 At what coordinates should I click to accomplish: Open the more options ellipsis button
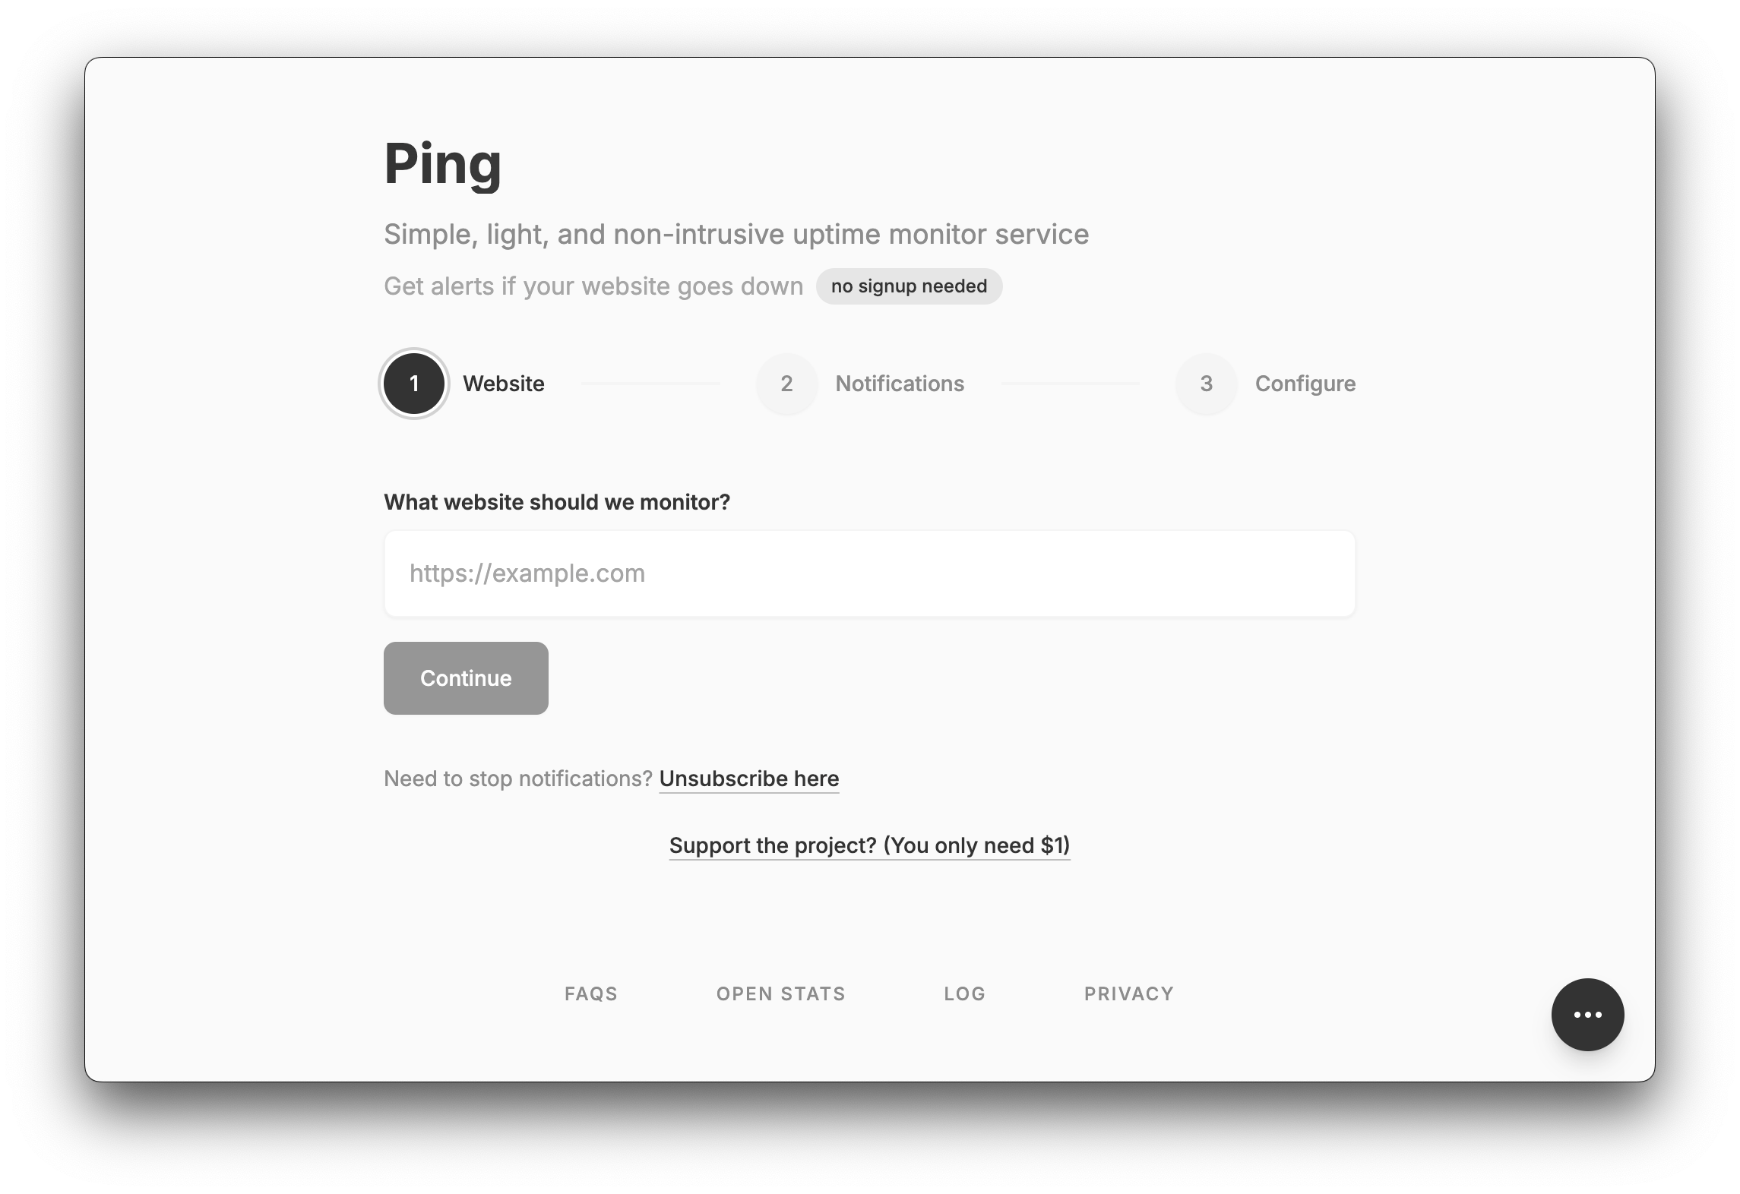[x=1587, y=1014]
